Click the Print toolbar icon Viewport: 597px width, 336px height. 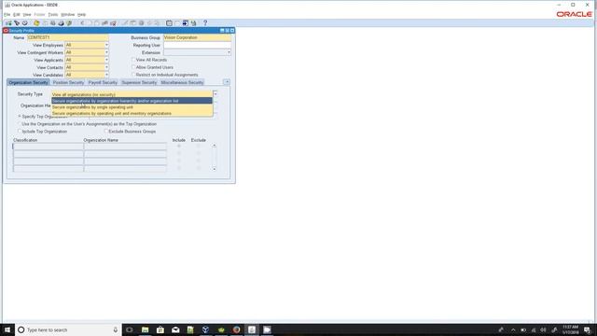click(x=61, y=23)
